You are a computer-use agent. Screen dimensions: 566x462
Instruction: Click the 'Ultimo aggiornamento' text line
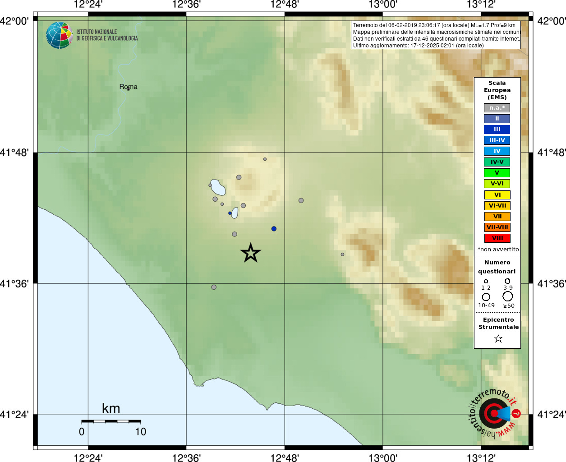[x=418, y=46]
